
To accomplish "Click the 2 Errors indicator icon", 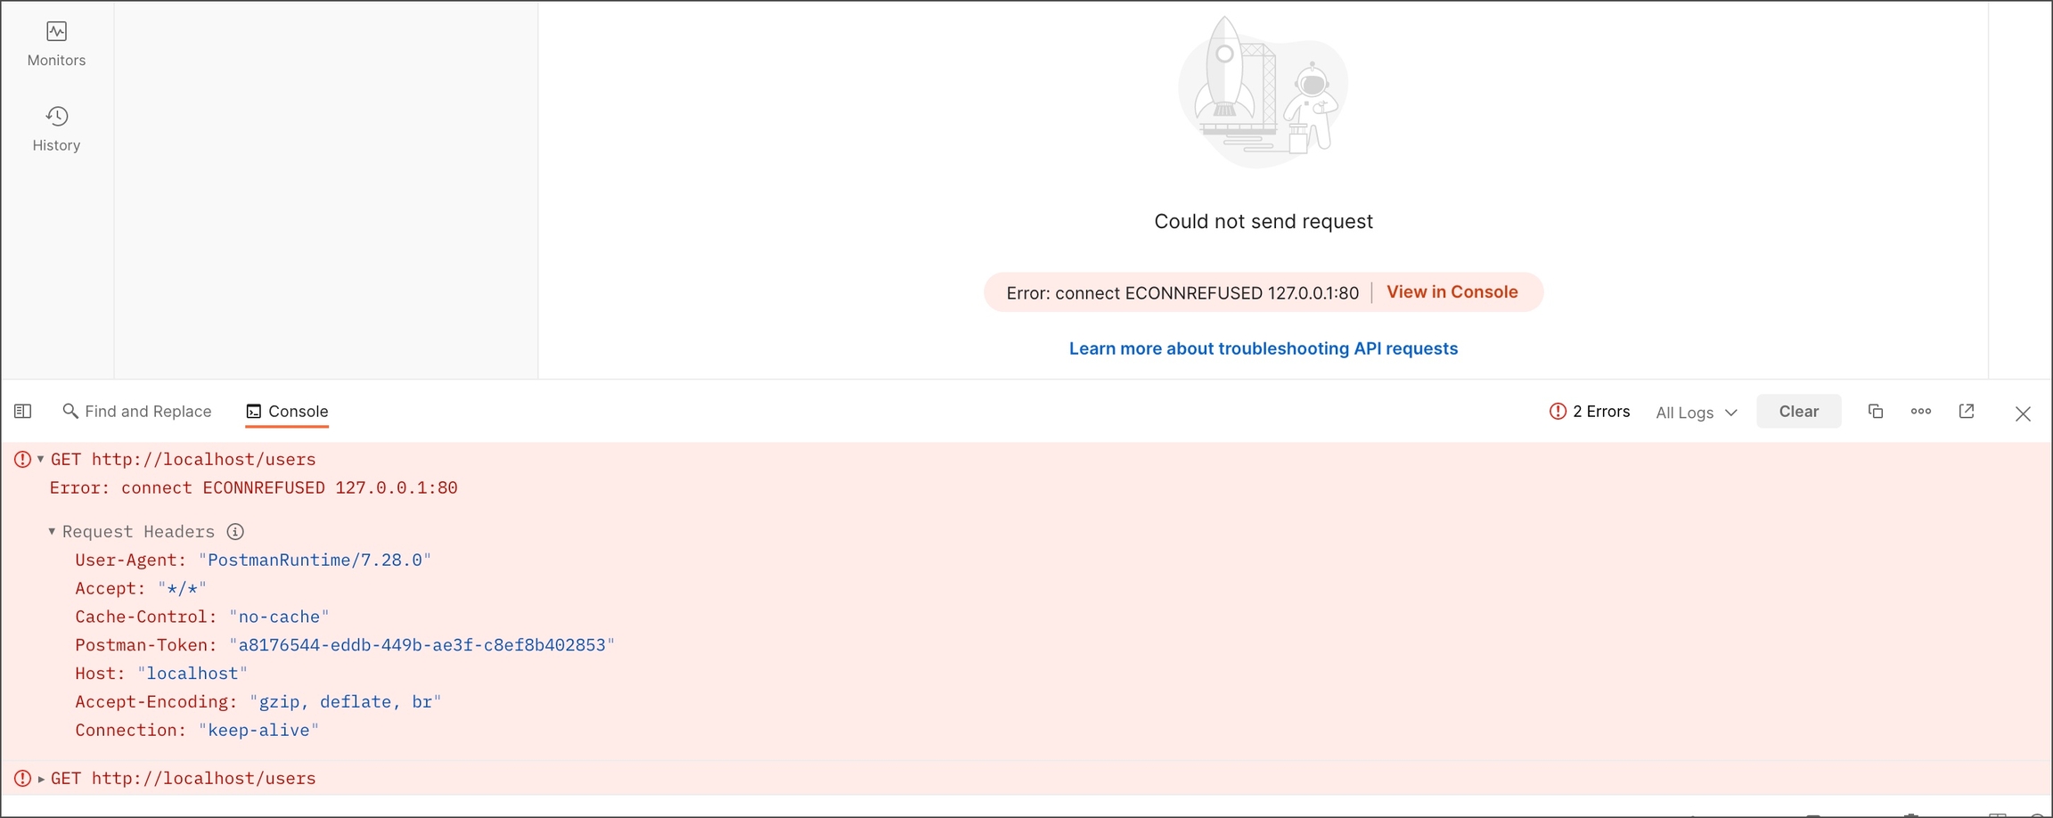I will (1558, 411).
